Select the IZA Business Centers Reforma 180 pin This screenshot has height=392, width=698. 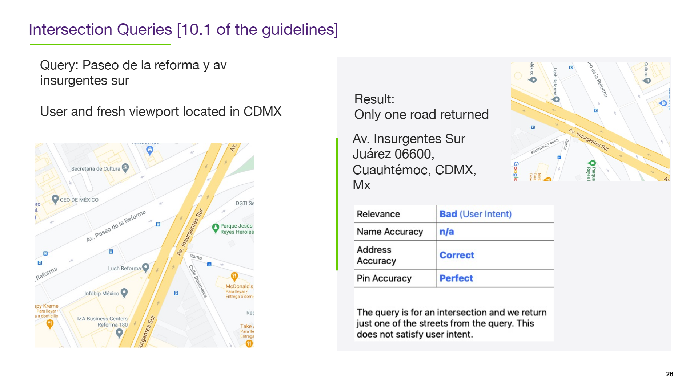(119, 334)
